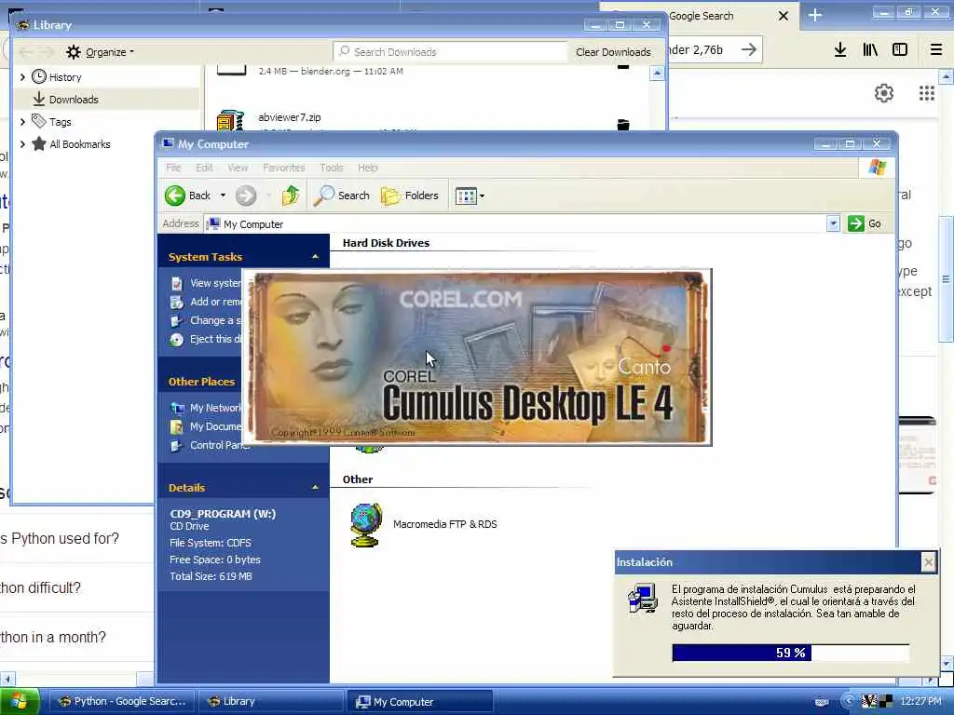
Task: Click Go arrow in Firefox URL bar
Action: click(749, 50)
